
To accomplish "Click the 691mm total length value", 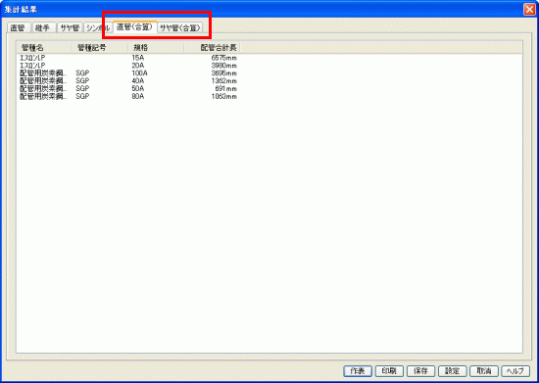I will pos(225,88).
